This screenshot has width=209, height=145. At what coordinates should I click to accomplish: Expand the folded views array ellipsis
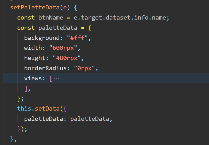click(x=57, y=78)
